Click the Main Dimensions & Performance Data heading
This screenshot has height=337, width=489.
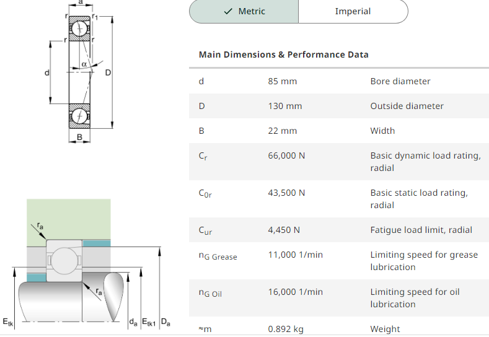tap(283, 55)
